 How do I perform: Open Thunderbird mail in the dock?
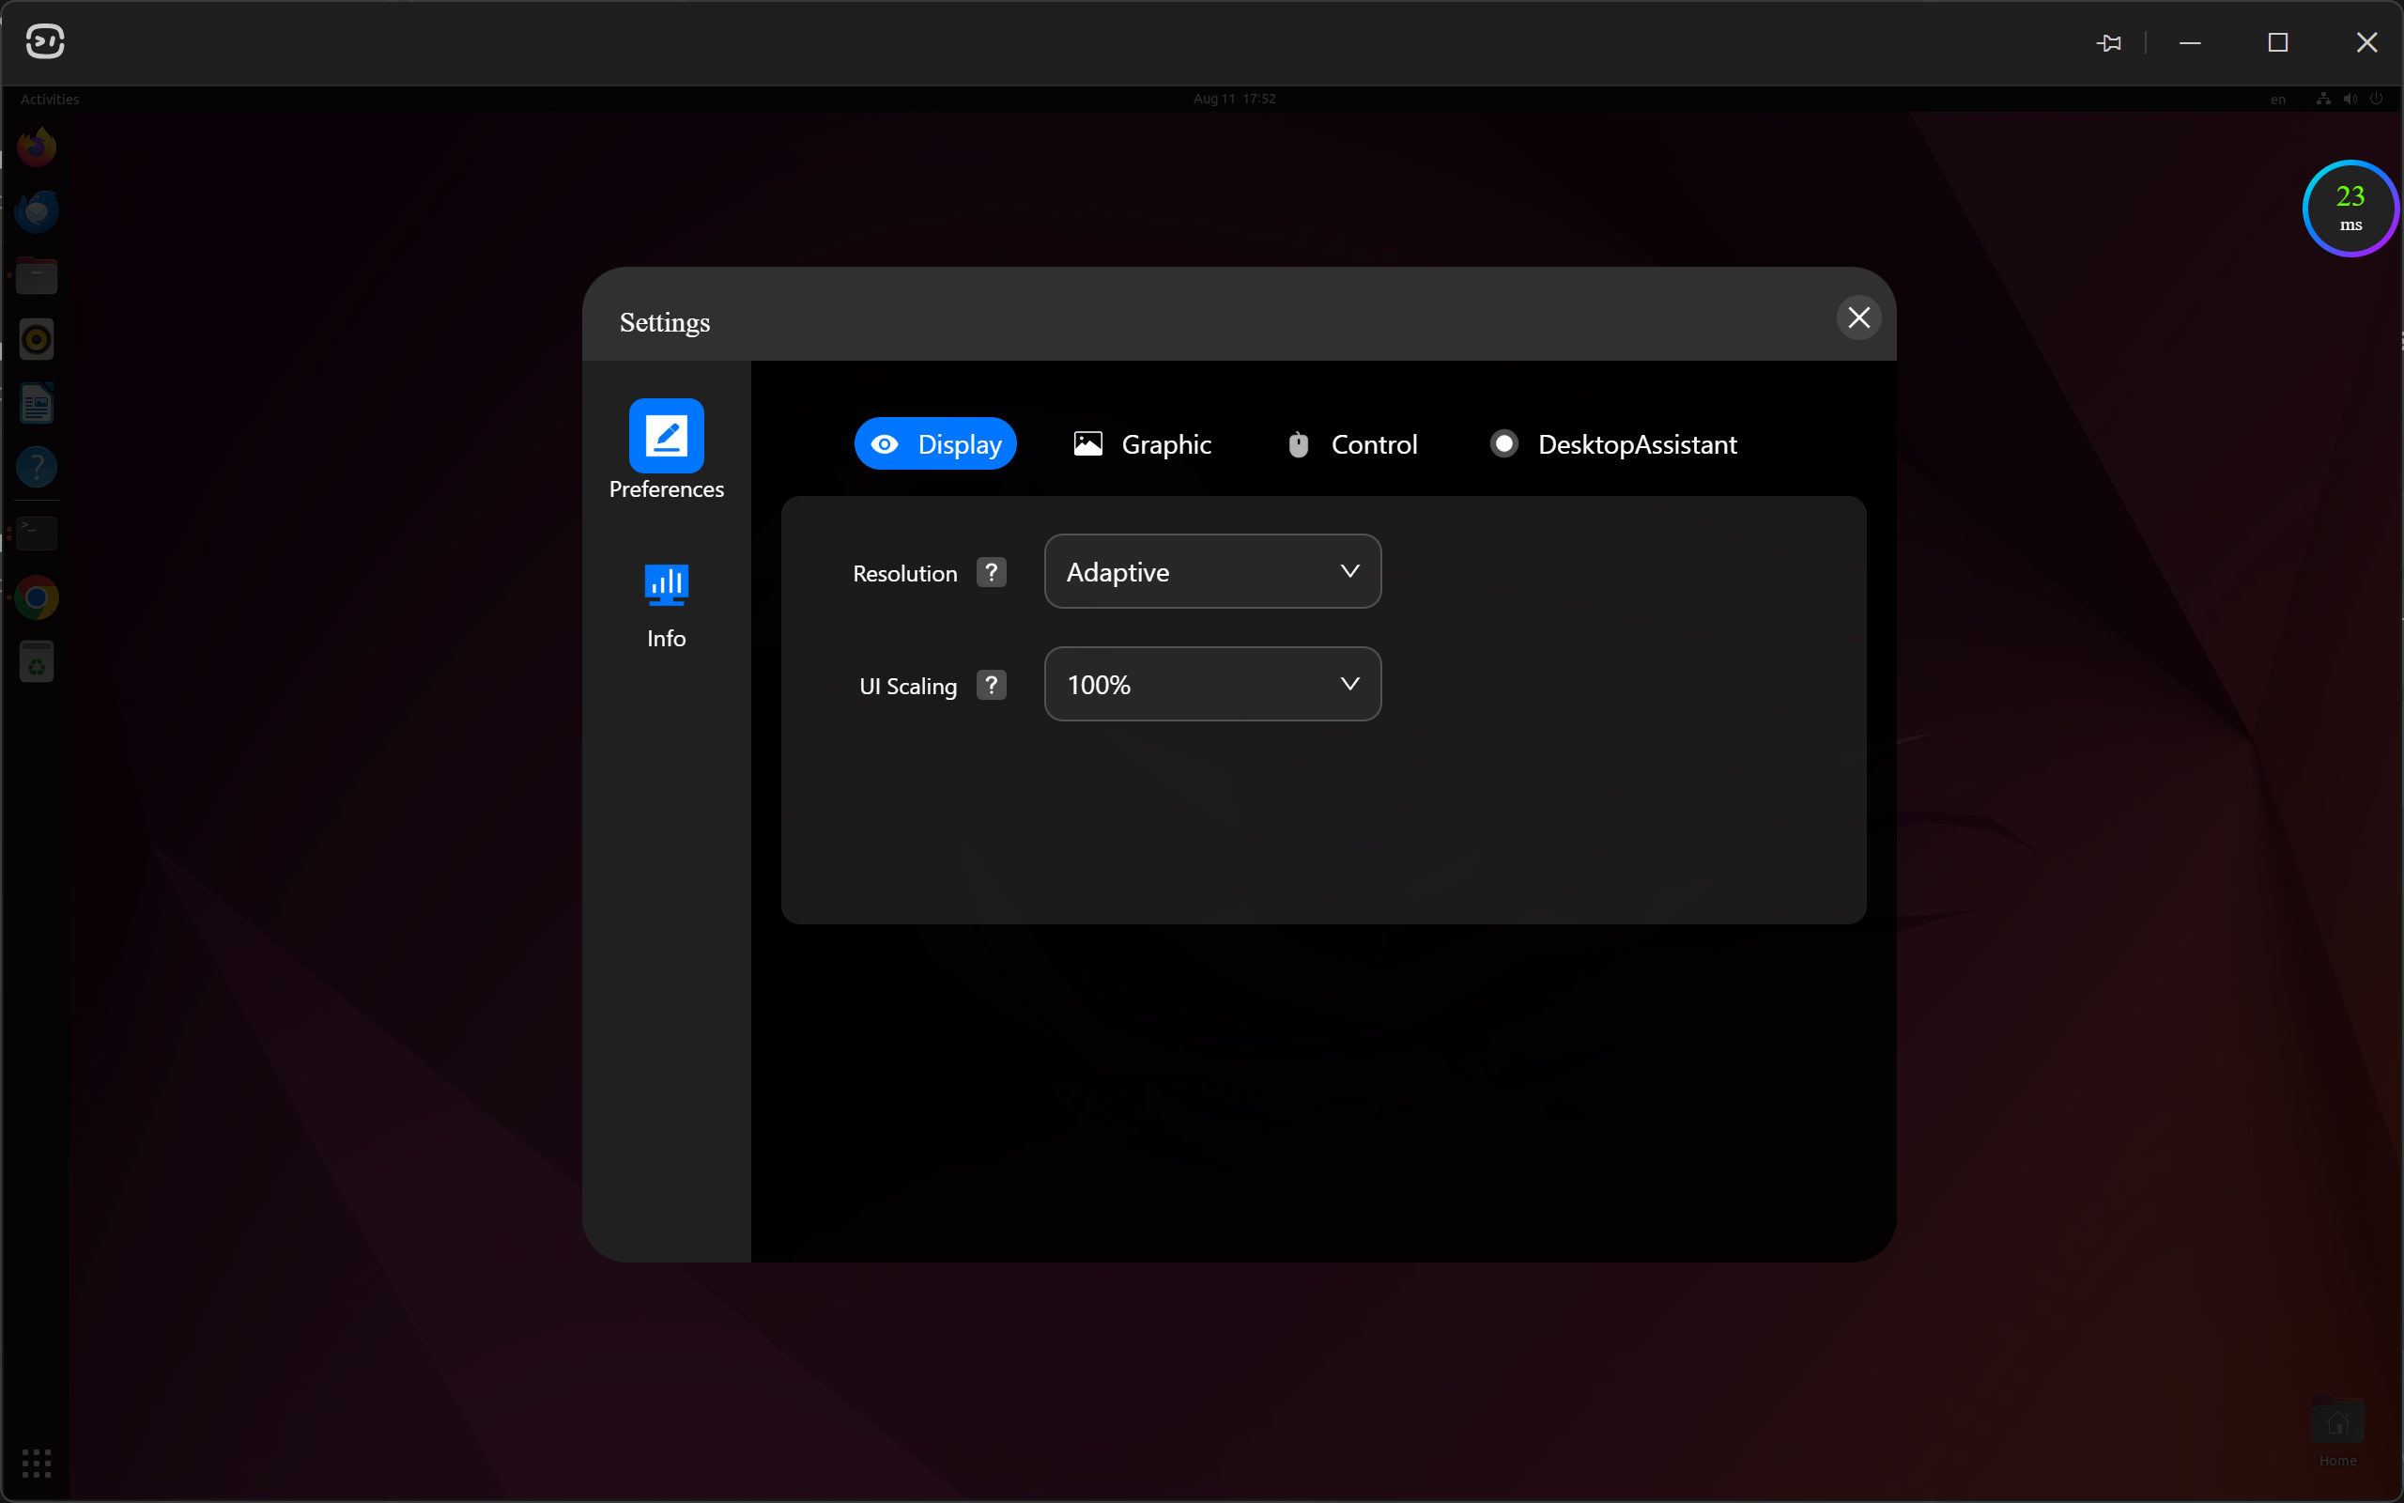tap(37, 210)
